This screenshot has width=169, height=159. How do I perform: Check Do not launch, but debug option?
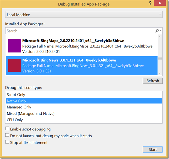click(x=7, y=135)
